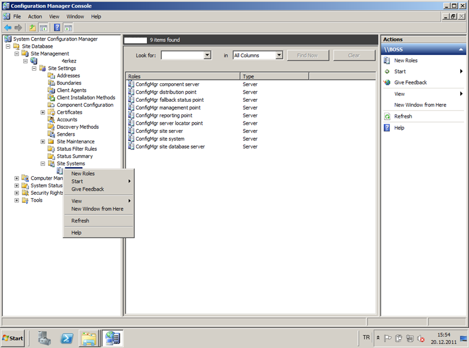Click the Help icon in the Actions pane
The height and width of the screenshot is (348, 469).
[x=387, y=128]
